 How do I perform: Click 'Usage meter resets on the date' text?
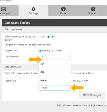pos(27,45)
